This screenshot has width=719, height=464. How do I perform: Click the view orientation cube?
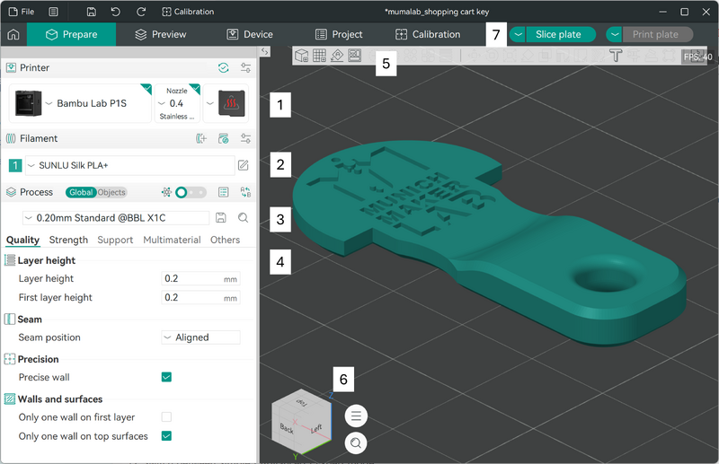coord(301,421)
